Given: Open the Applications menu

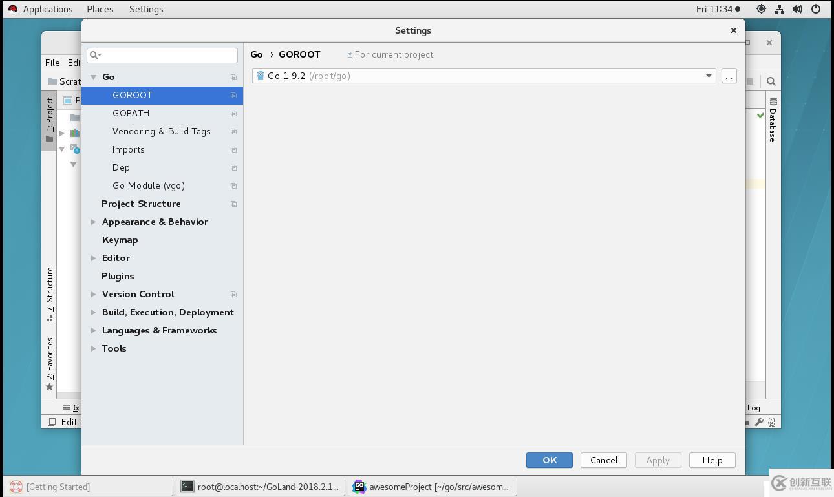Looking at the screenshot, I should pyautogui.click(x=48, y=9).
